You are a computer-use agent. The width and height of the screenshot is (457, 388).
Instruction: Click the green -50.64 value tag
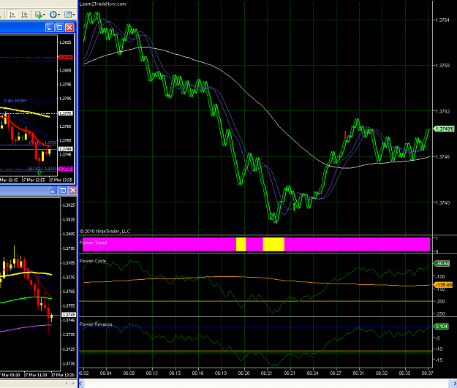click(442, 264)
